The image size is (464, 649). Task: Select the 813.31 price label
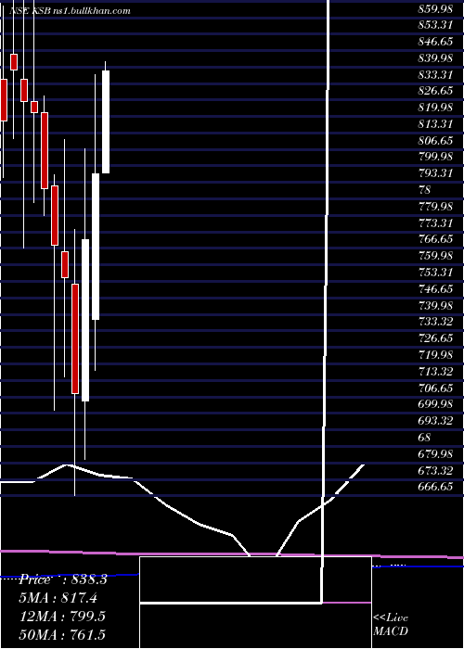435,123
